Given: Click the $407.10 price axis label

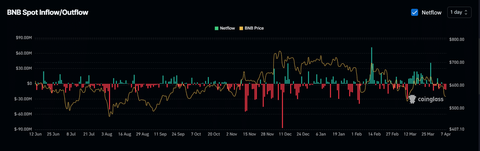Looking at the screenshot, I should pyautogui.click(x=457, y=130).
